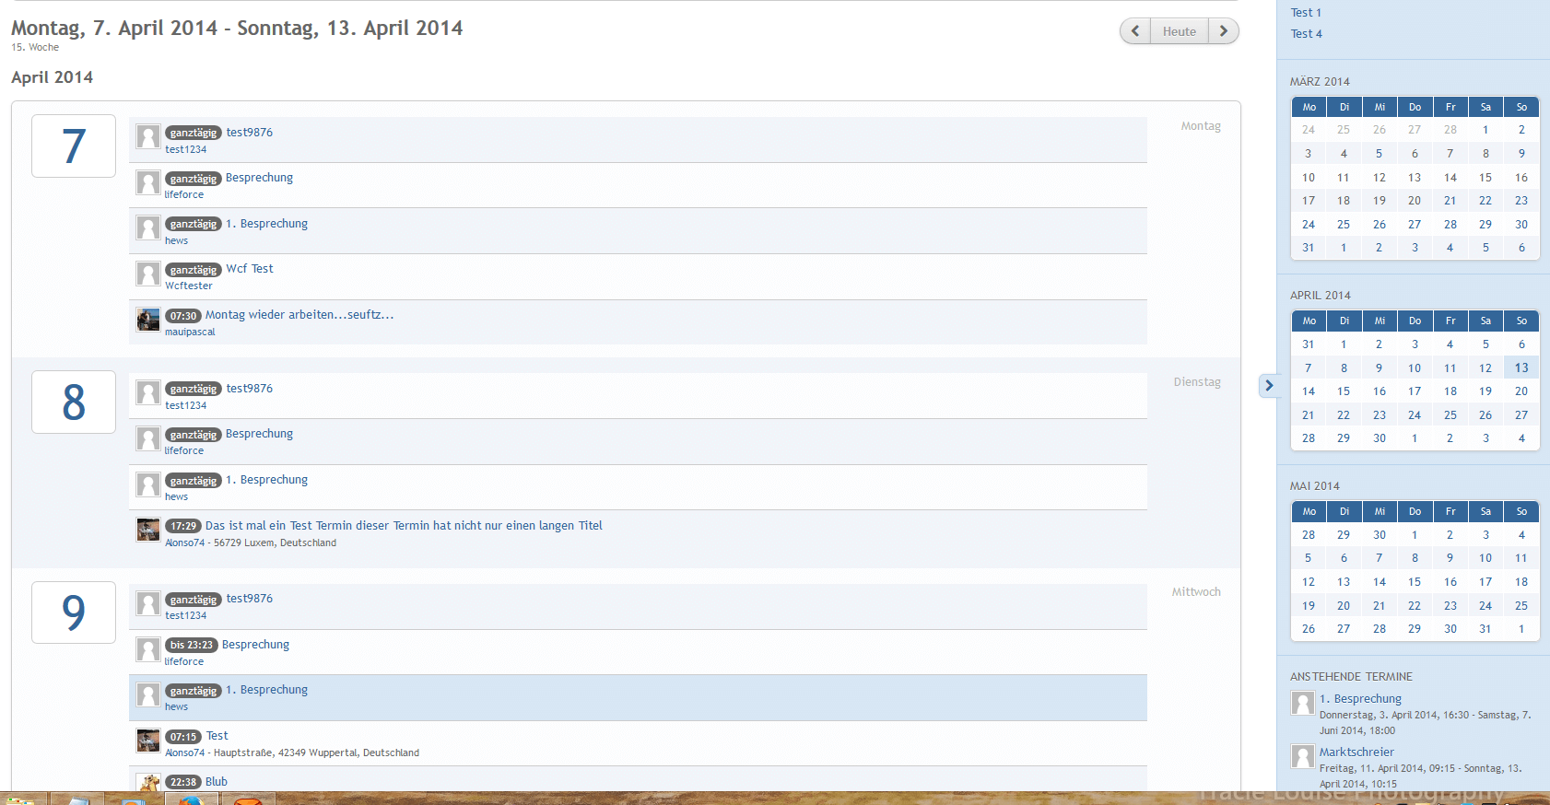
Task: Go to next week with right arrow
Action: click(x=1223, y=31)
